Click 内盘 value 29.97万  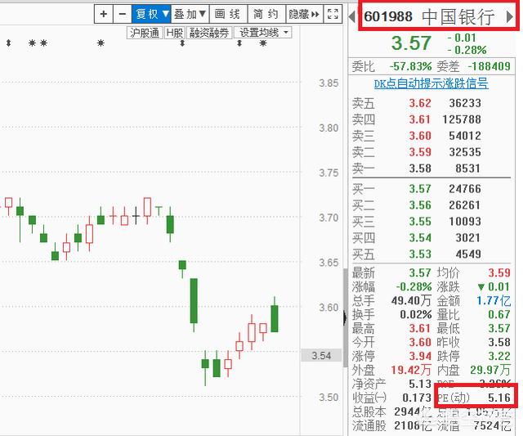pos(490,370)
